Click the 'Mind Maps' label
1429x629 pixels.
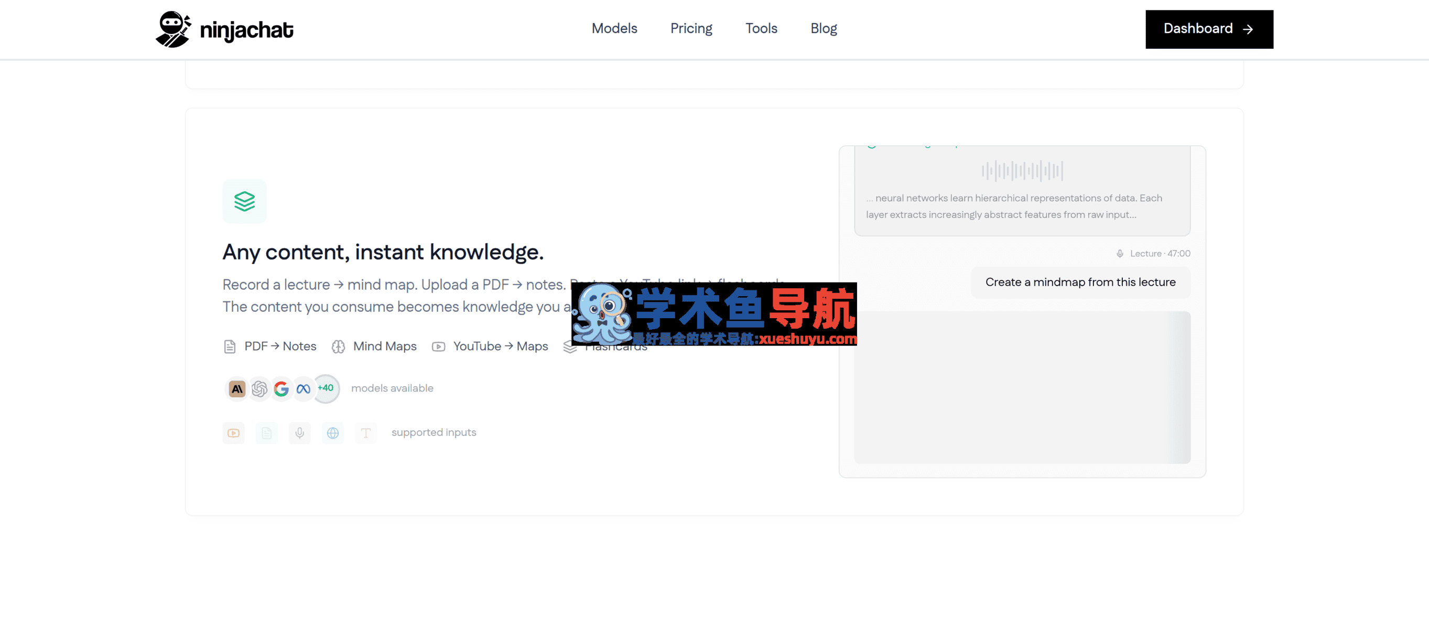[x=384, y=346]
